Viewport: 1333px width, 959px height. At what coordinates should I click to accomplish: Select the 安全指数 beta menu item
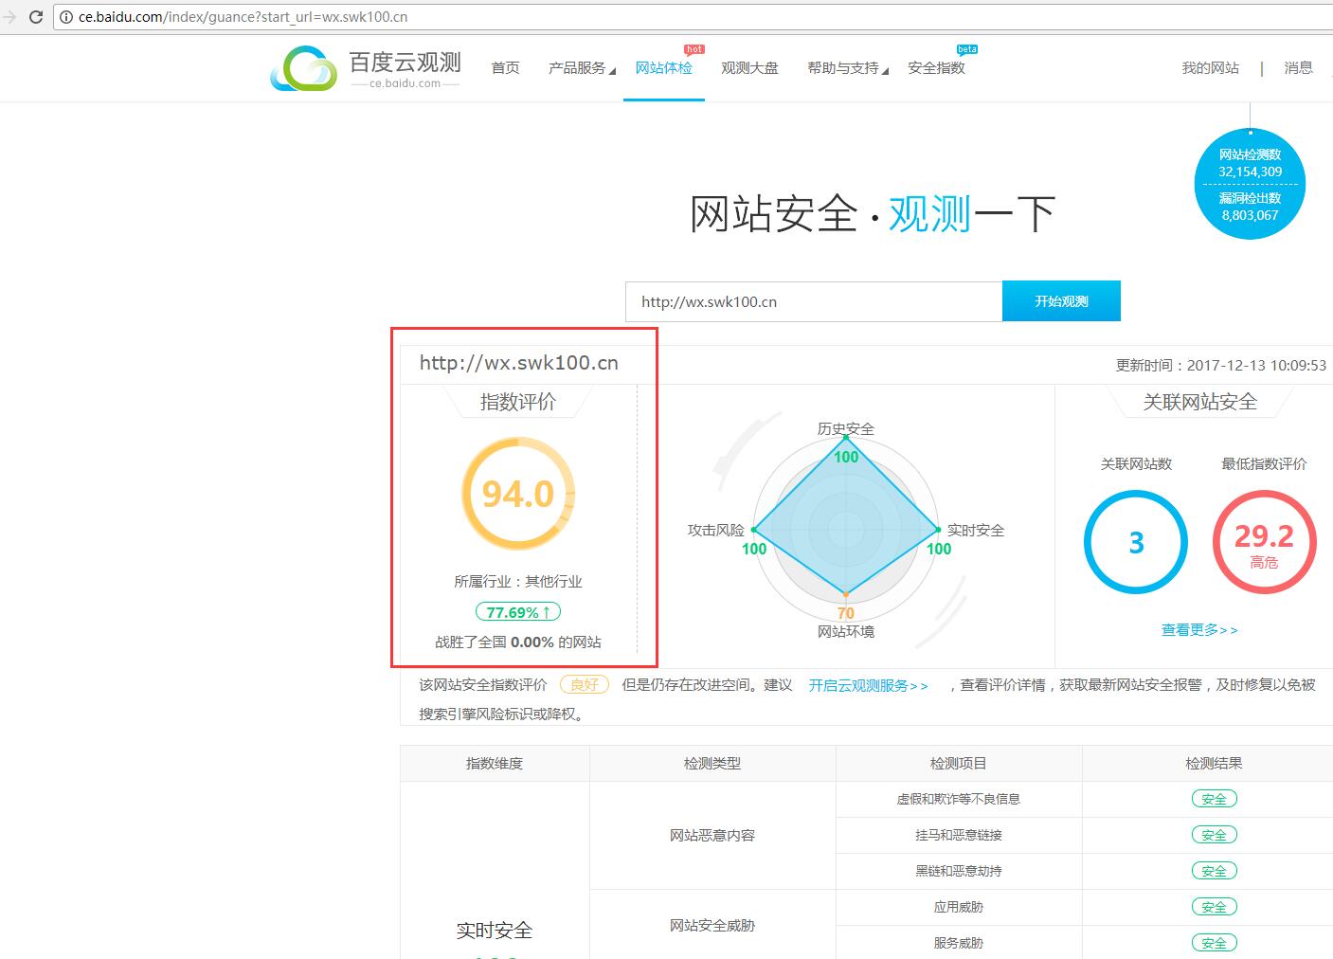(936, 67)
